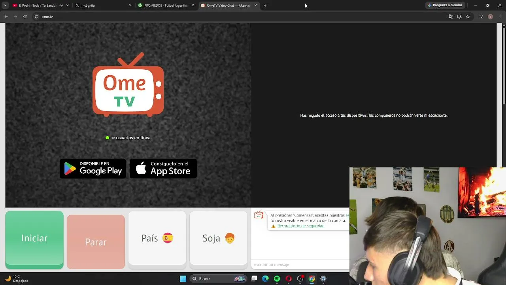Click the green online users indicator dot

pyautogui.click(x=107, y=138)
